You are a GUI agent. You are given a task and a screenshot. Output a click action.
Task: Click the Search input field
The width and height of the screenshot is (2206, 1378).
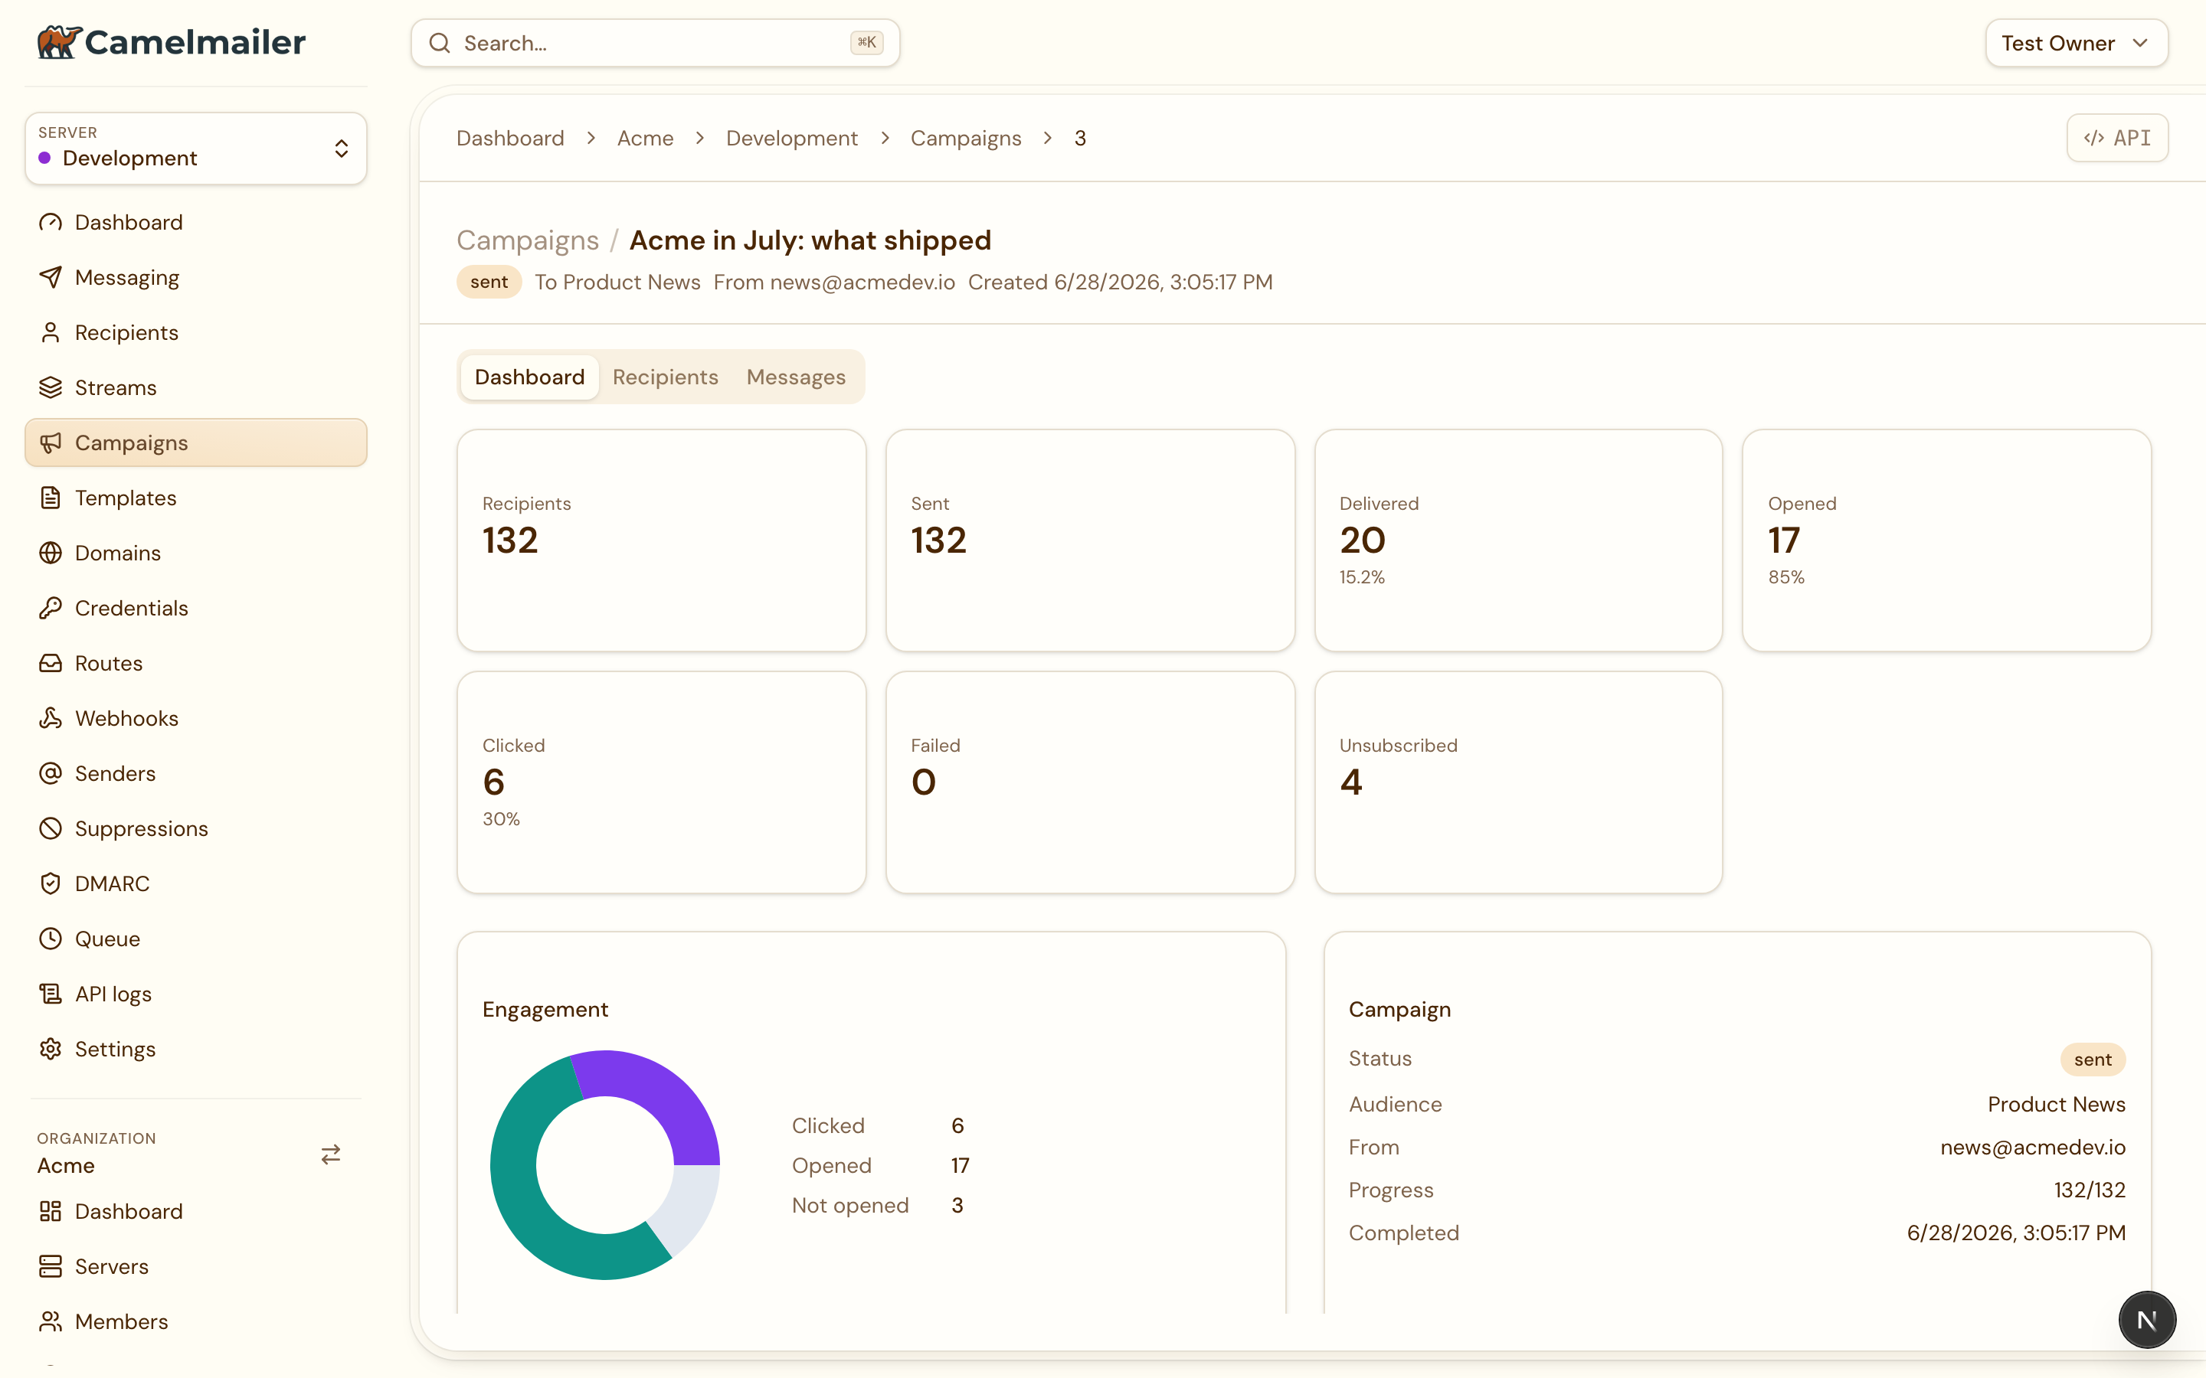(x=656, y=43)
